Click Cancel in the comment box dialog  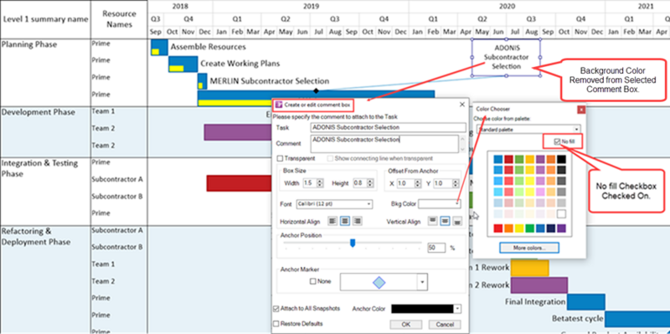pos(445,325)
